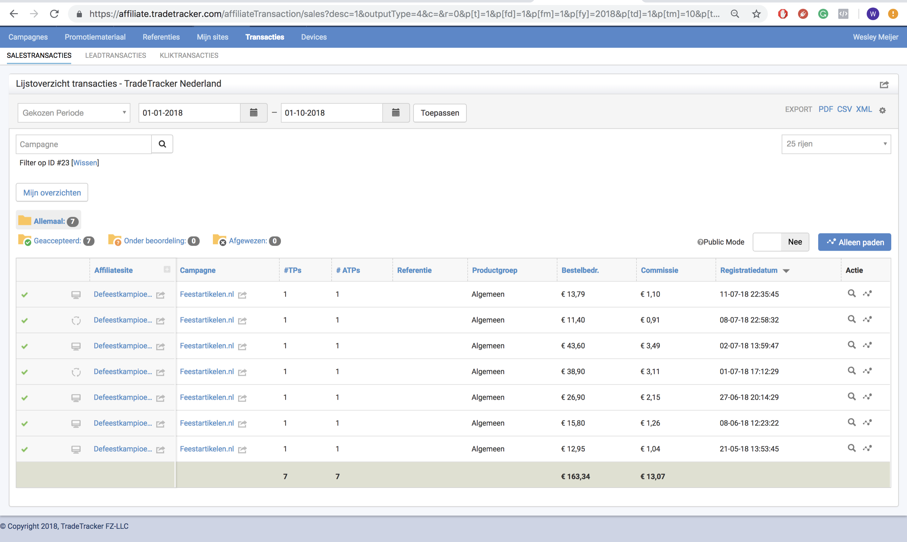Click the start date field 01-01-2018
This screenshot has height=542, width=907.
[x=189, y=113]
